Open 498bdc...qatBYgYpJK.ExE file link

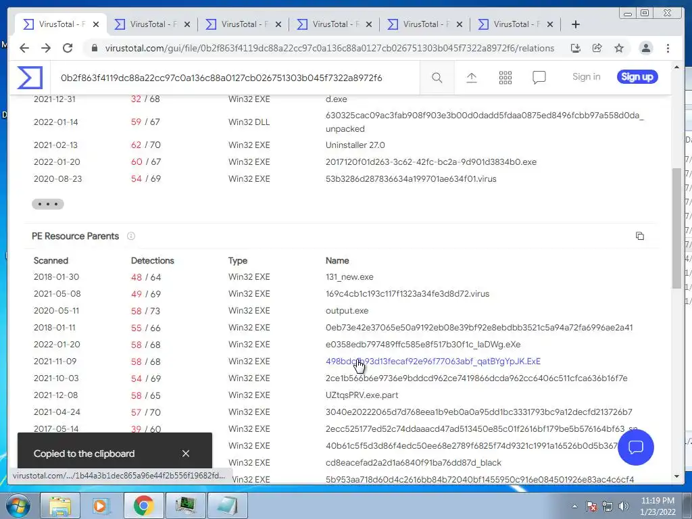433,361
